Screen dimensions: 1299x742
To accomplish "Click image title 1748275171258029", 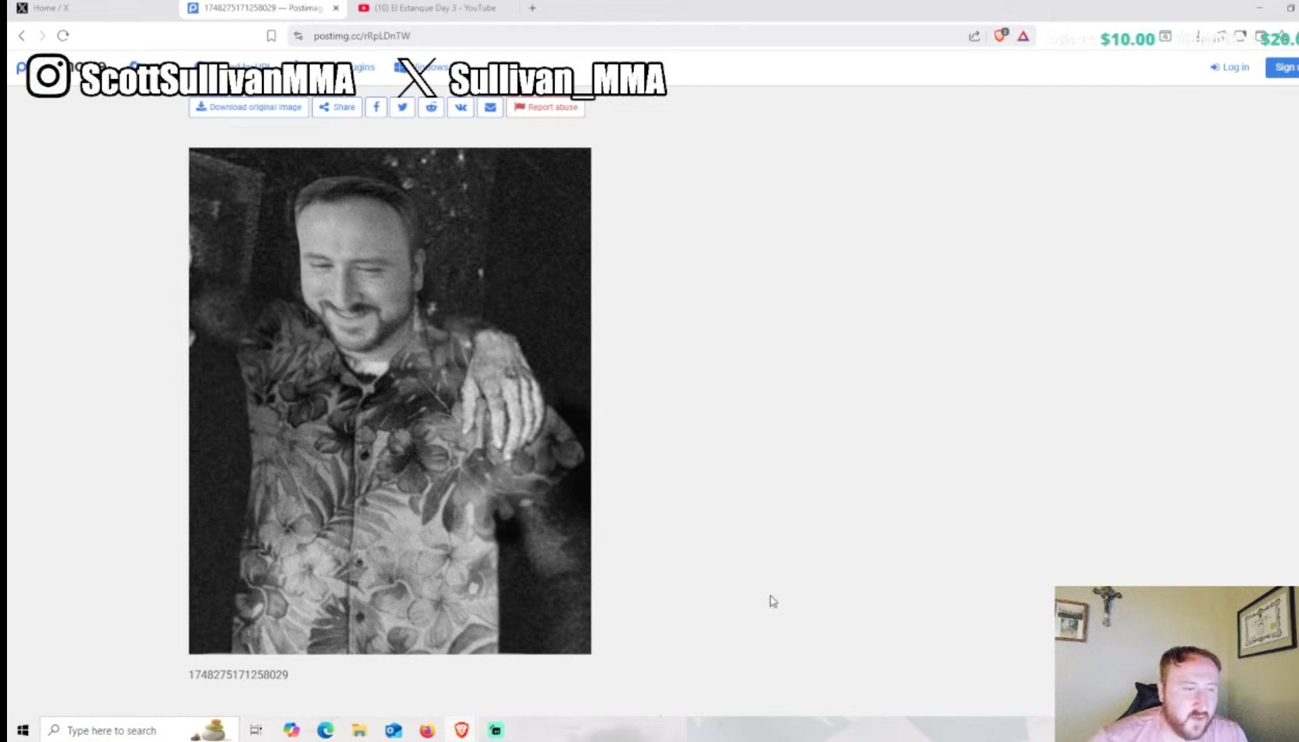I will [238, 675].
